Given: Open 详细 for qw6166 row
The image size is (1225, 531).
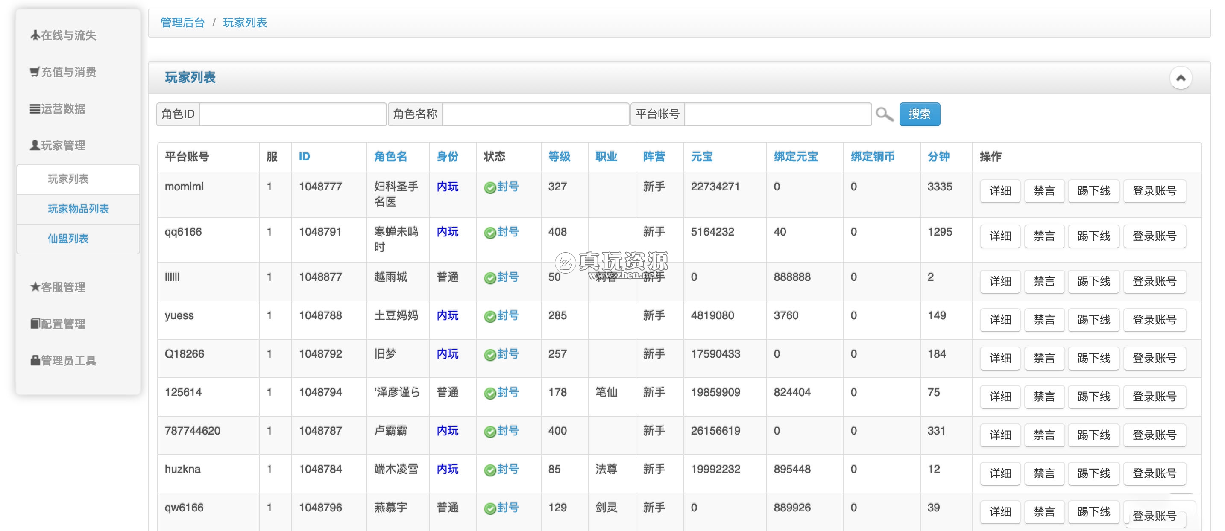Looking at the screenshot, I should click(1000, 512).
